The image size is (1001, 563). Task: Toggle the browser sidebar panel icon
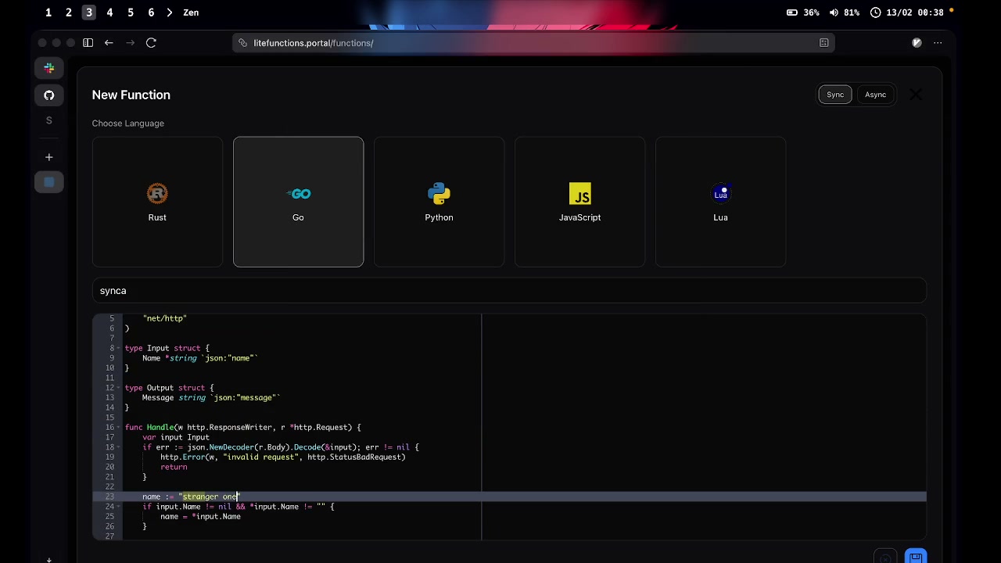coord(88,43)
